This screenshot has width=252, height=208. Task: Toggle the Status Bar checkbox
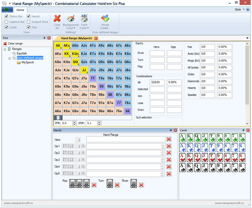point(6,16)
